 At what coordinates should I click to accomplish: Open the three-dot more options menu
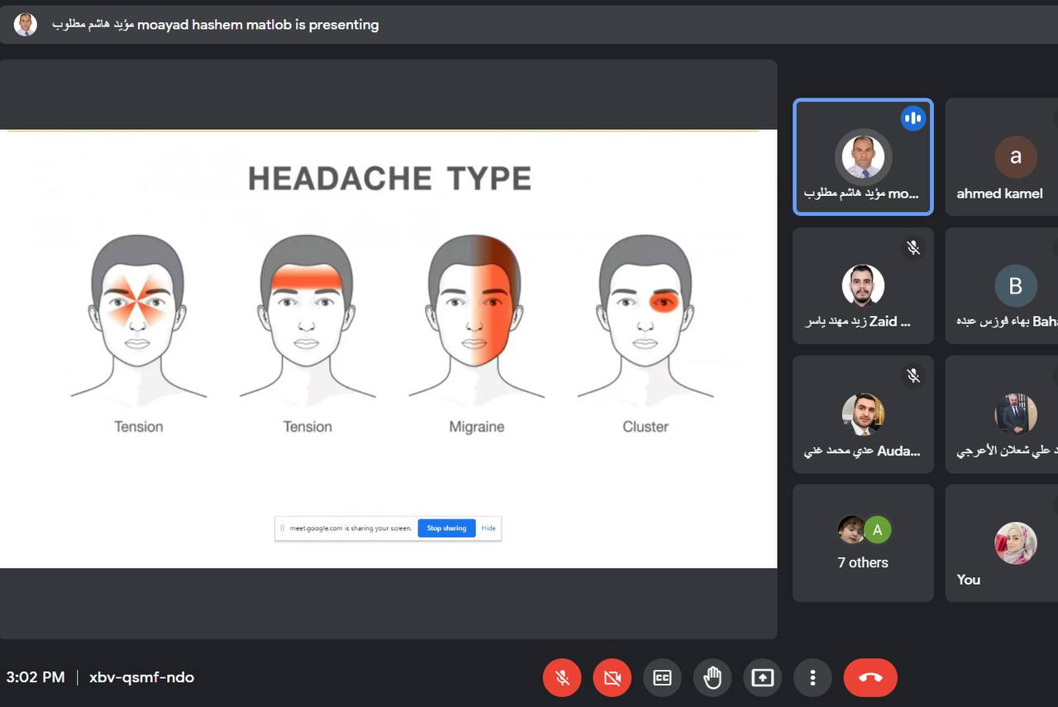(813, 678)
